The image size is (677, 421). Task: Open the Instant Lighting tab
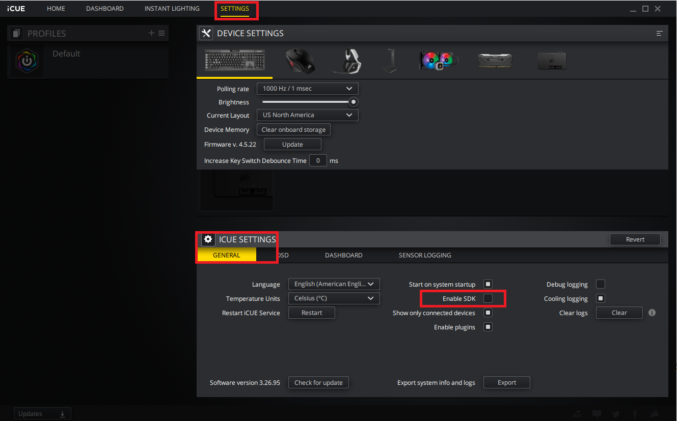tap(172, 9)
